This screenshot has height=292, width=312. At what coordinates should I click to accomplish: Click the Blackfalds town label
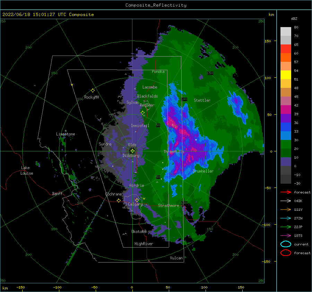coord(147,96)
